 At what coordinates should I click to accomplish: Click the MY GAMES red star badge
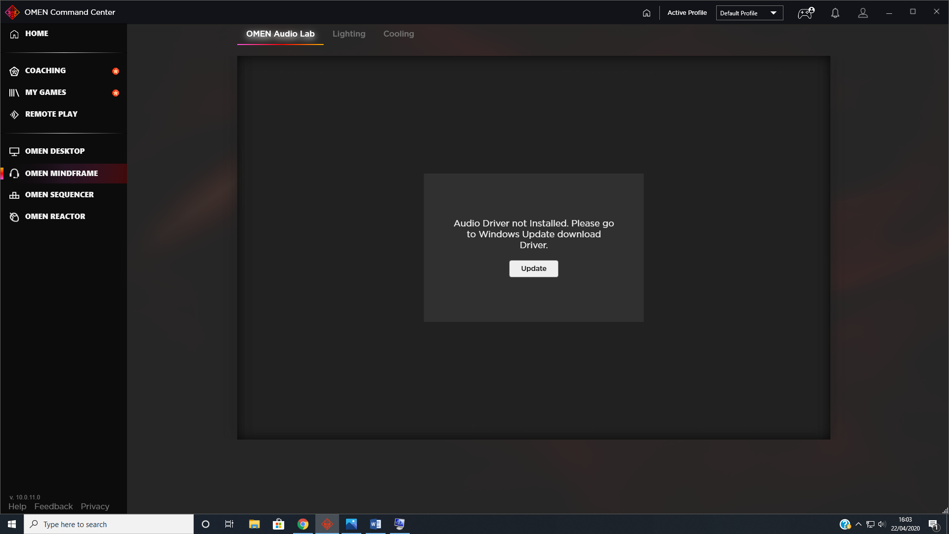(116, 93)
